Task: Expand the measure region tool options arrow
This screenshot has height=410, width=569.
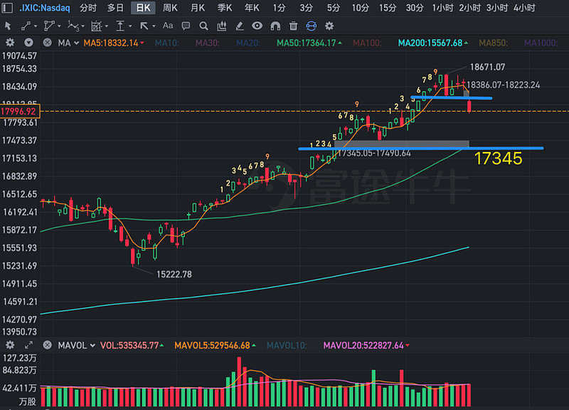Action: point(106,26)
